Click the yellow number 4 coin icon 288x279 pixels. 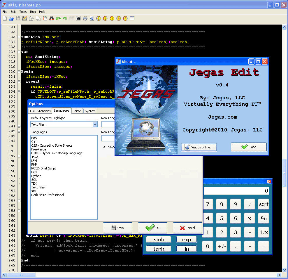tap(119, 18)
